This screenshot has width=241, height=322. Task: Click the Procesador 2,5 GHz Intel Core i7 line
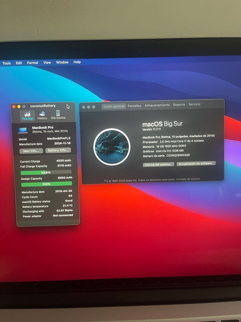coord(173,141)
